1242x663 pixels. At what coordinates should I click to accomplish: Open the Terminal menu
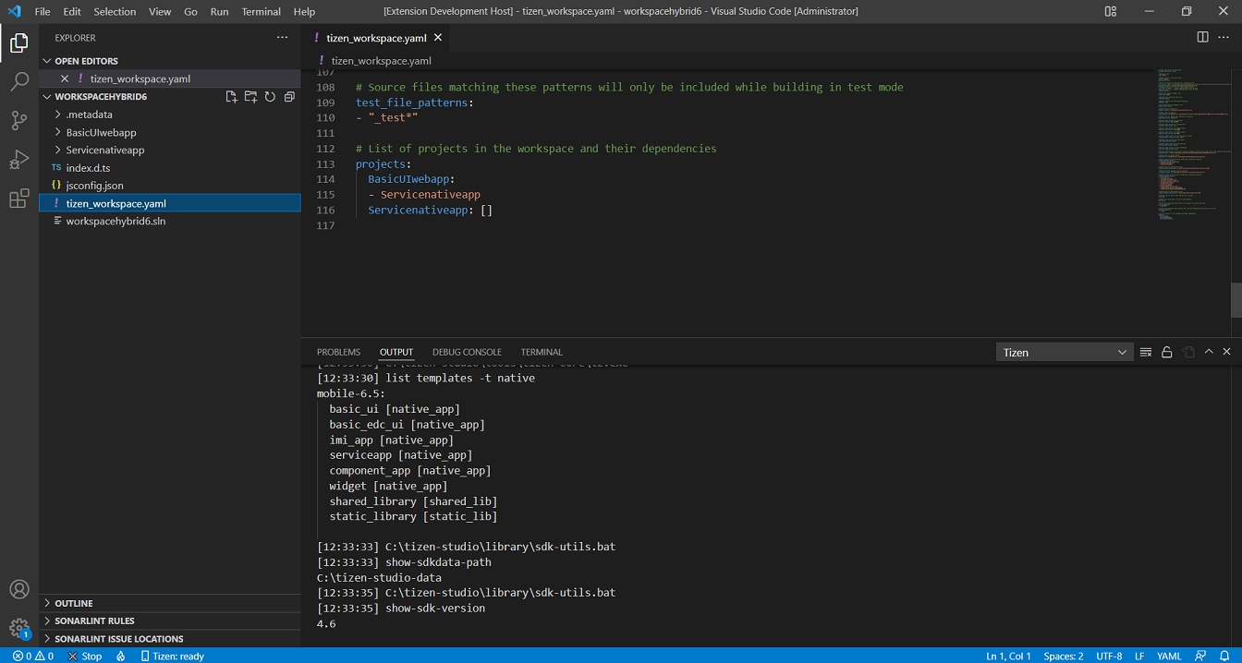(x=261, y=11)
